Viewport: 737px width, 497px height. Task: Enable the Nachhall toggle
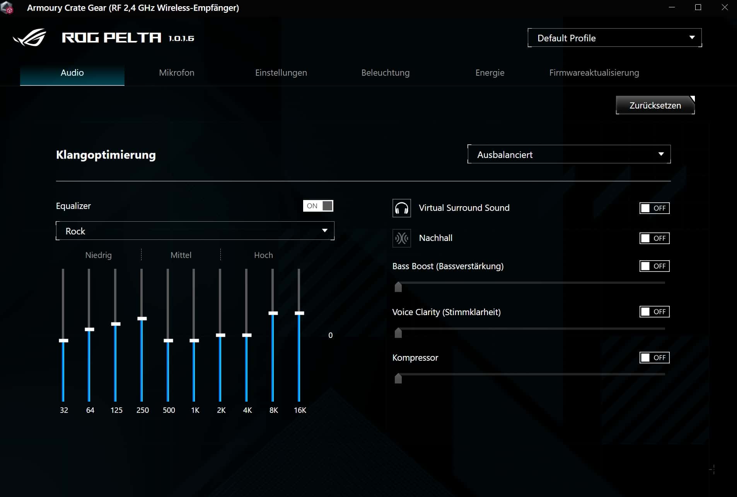click(654, 238)
